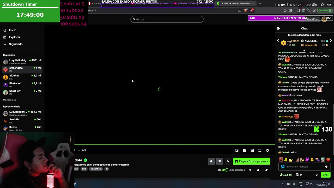
Task: Toggle theater mode on the player
Action: click(252, 150)
